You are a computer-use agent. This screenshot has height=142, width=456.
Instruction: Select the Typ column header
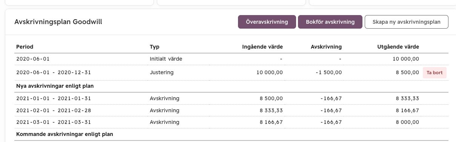click(155, 47)
